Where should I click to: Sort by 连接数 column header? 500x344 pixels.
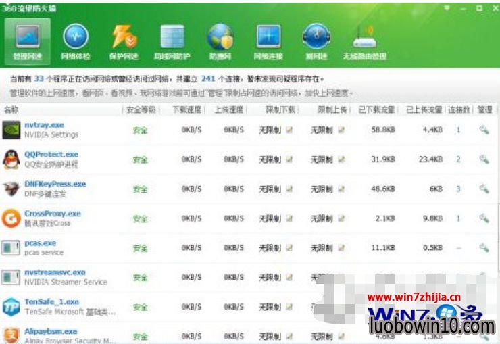click(x=459, y=109)
